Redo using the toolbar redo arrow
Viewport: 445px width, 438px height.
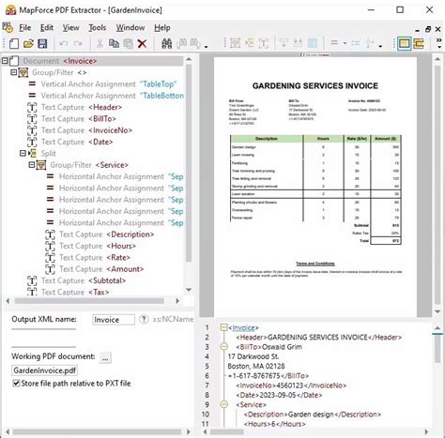coord(78,43)
